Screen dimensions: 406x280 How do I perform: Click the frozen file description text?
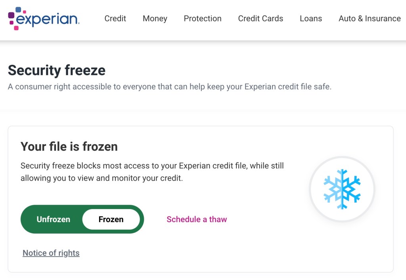[x=152, y=171]
